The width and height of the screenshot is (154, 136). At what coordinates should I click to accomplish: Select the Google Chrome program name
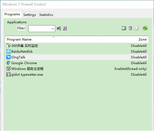click(x=24, y=63)
